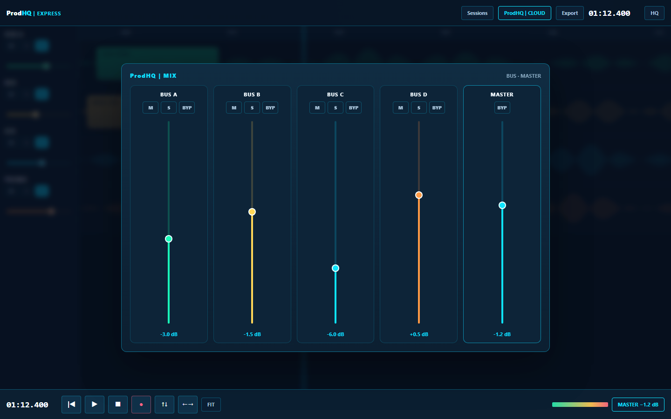
Task: Mute Bus B
Action: coord(234,108)
